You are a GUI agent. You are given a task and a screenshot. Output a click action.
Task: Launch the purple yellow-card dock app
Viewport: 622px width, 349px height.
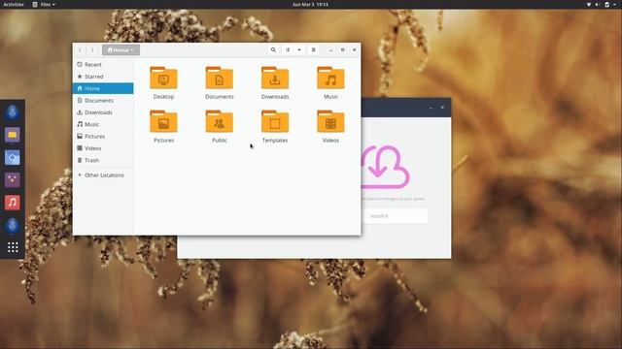13,135
